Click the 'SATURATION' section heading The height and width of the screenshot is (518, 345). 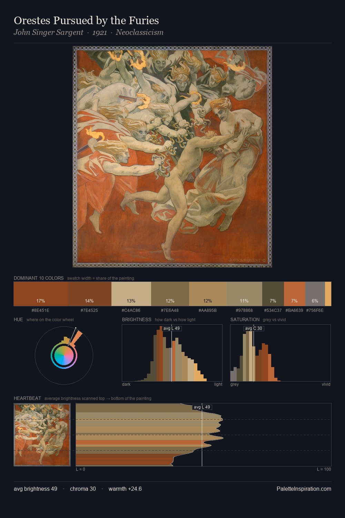pos(245,319)
